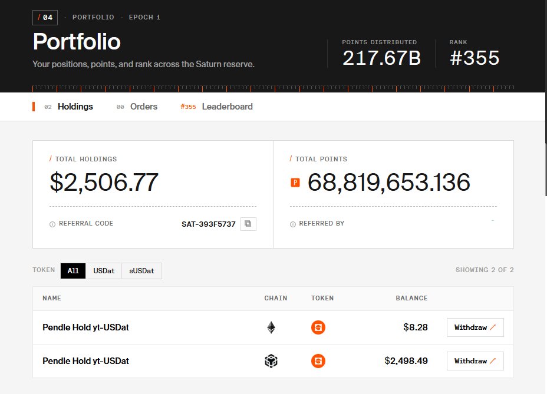Click the /04 section badge

pyautogui.click(x=45, y=18)
